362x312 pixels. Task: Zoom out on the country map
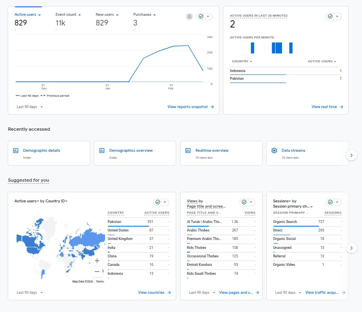click(97, 272)
